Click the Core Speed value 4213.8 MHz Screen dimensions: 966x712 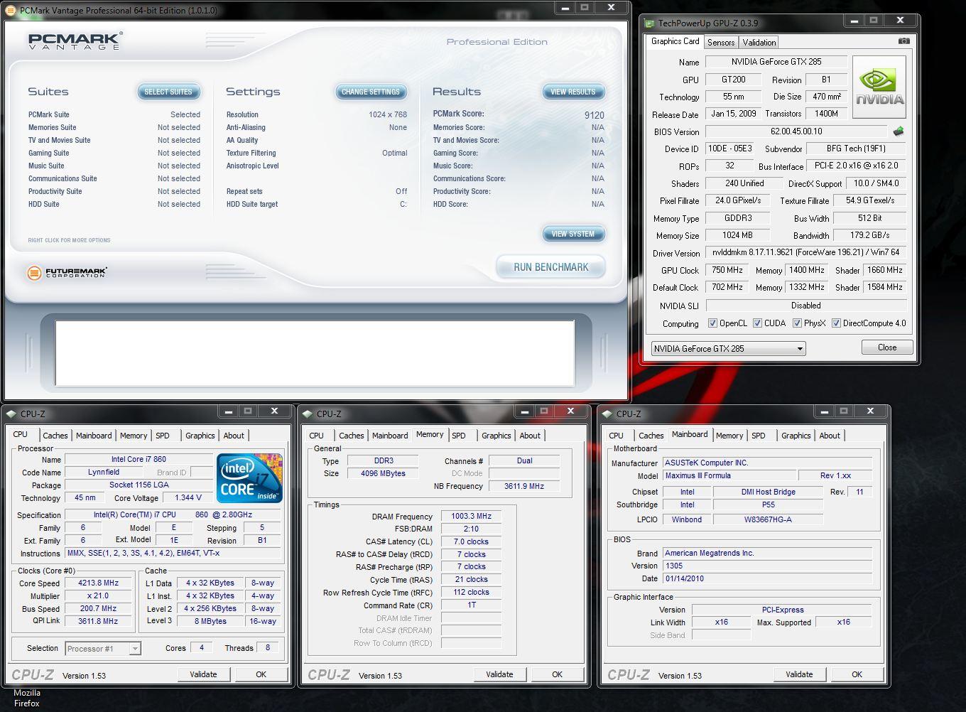(x=98, y=583)
